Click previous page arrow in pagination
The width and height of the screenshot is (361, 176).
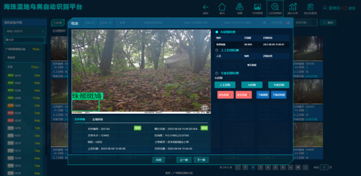(x=238, y=167)
